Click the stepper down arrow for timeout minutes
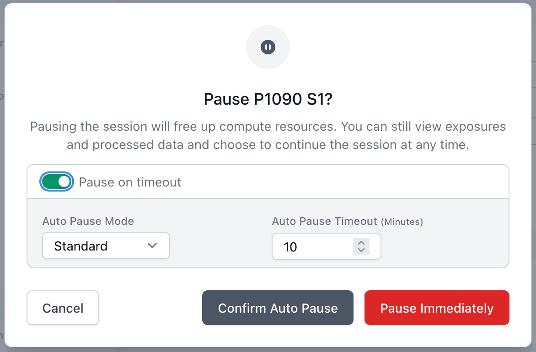Viewport: 536px width, 352px height. (361, 250)
